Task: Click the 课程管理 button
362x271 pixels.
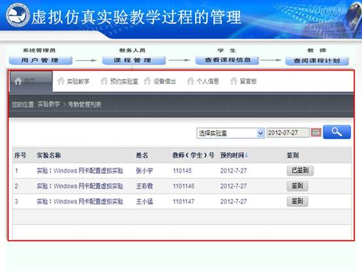Action: [134, 60]
